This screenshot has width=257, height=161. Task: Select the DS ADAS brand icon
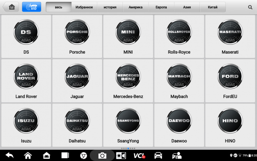(x=26, y=32)
